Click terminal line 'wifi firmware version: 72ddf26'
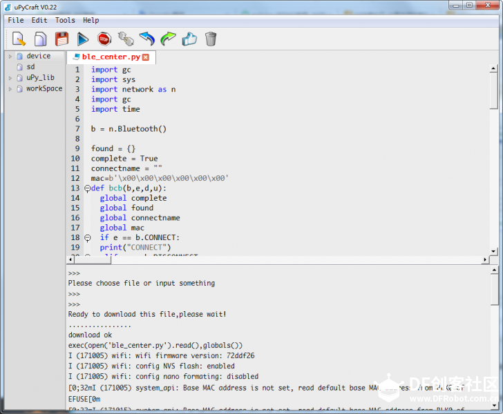 pos(162,355)
